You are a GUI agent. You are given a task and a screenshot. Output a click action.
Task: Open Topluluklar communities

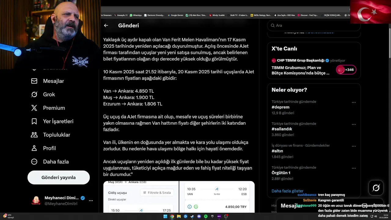[51, 135]
